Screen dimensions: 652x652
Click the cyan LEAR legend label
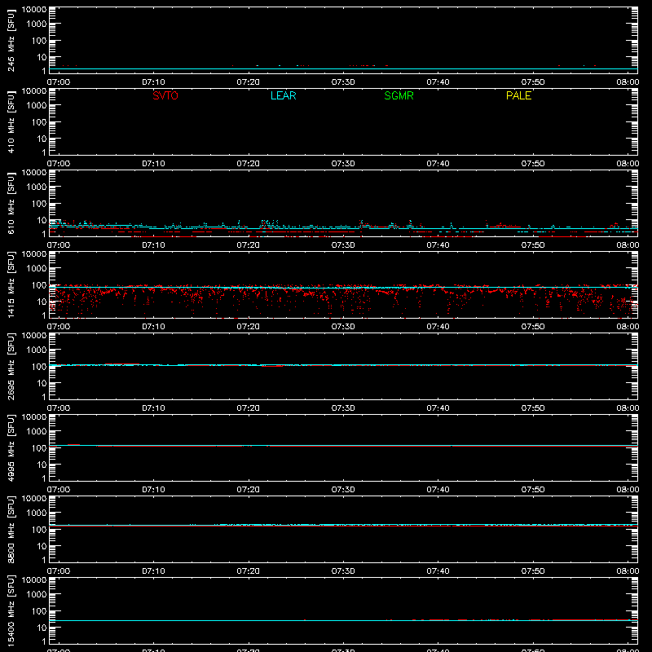pyautogui.click(x=283, y=95)
